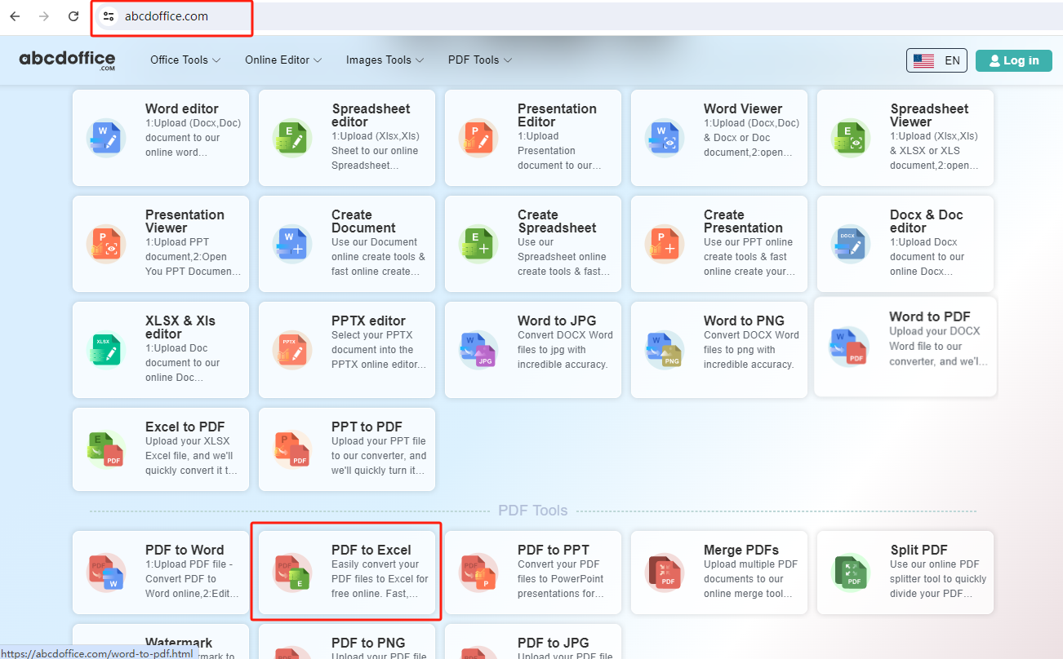Click the Create Spreadsheet title

557,221
